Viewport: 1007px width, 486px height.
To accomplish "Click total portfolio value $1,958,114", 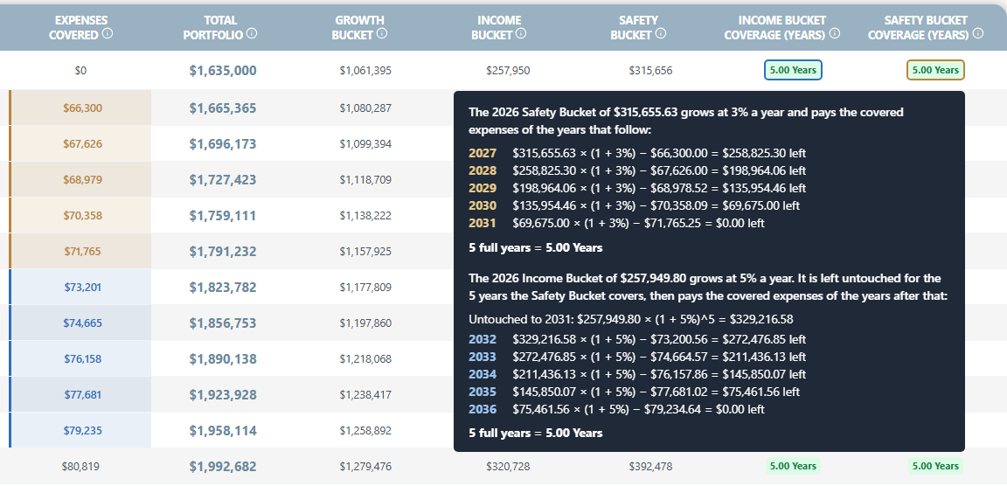I will click(223, 431).
